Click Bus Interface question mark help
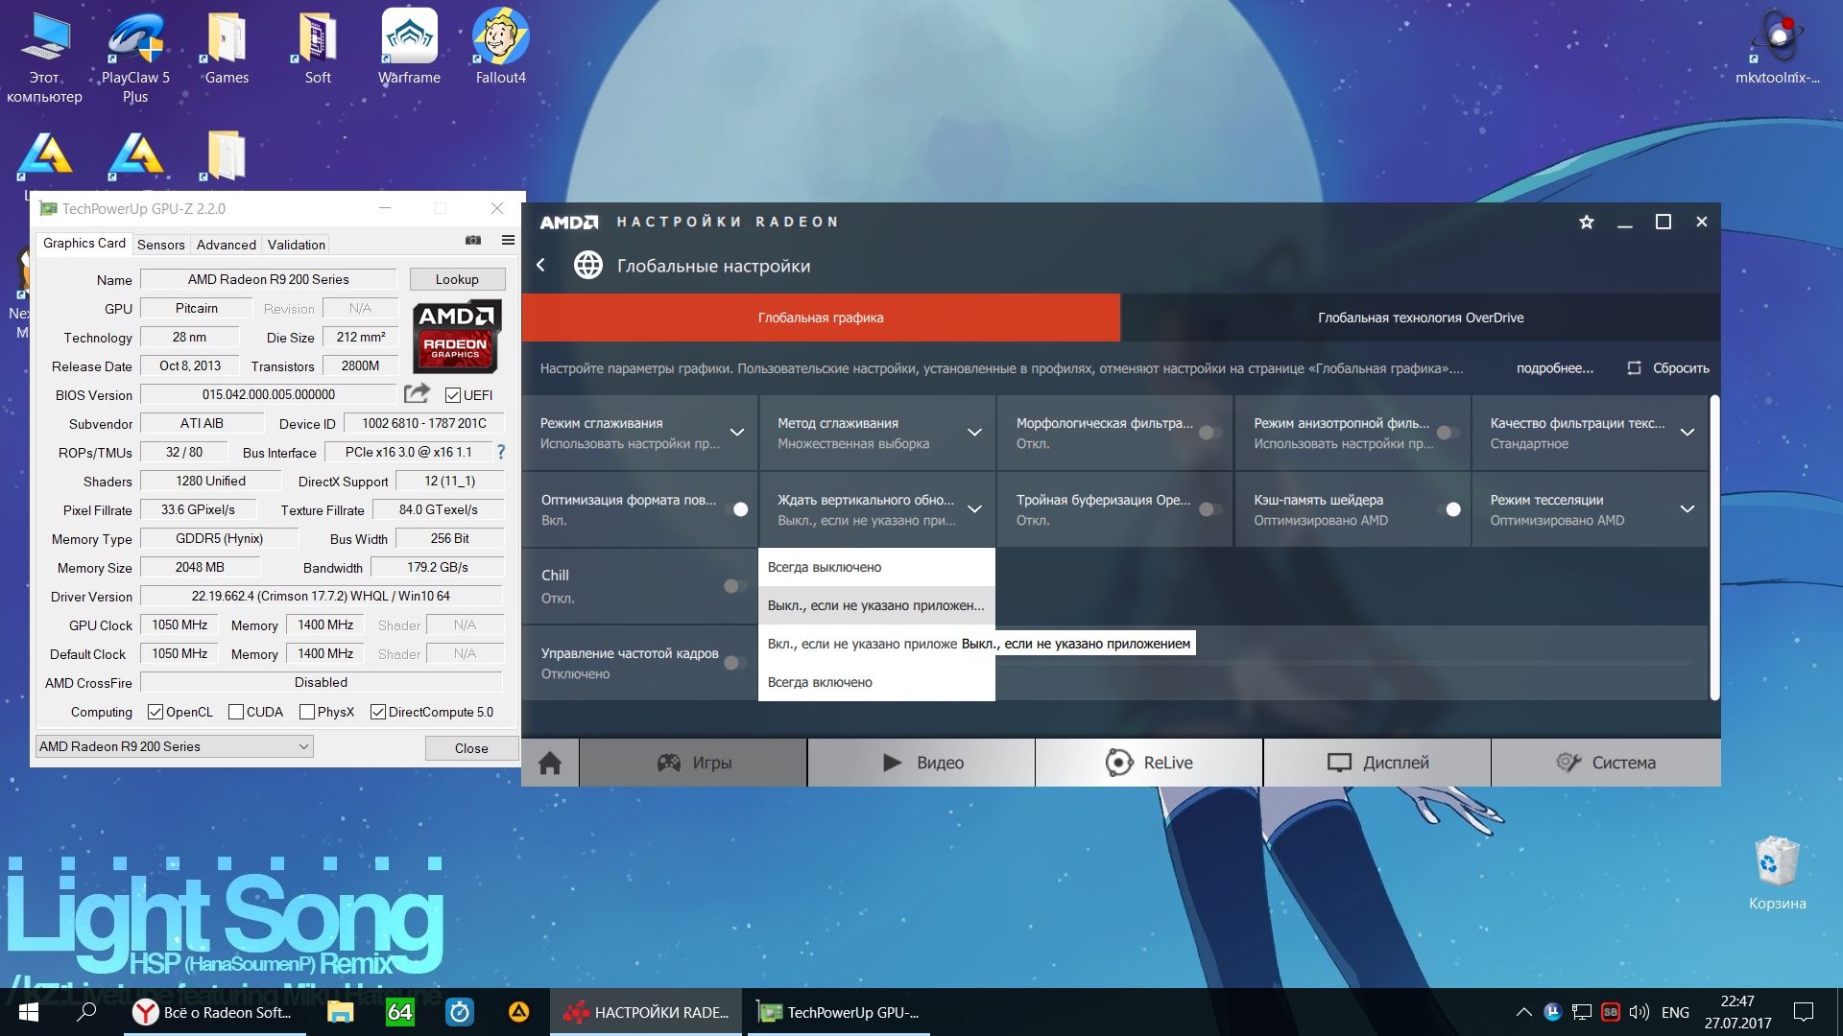Screen dimensions: 1843x1036 coord(500,451)
